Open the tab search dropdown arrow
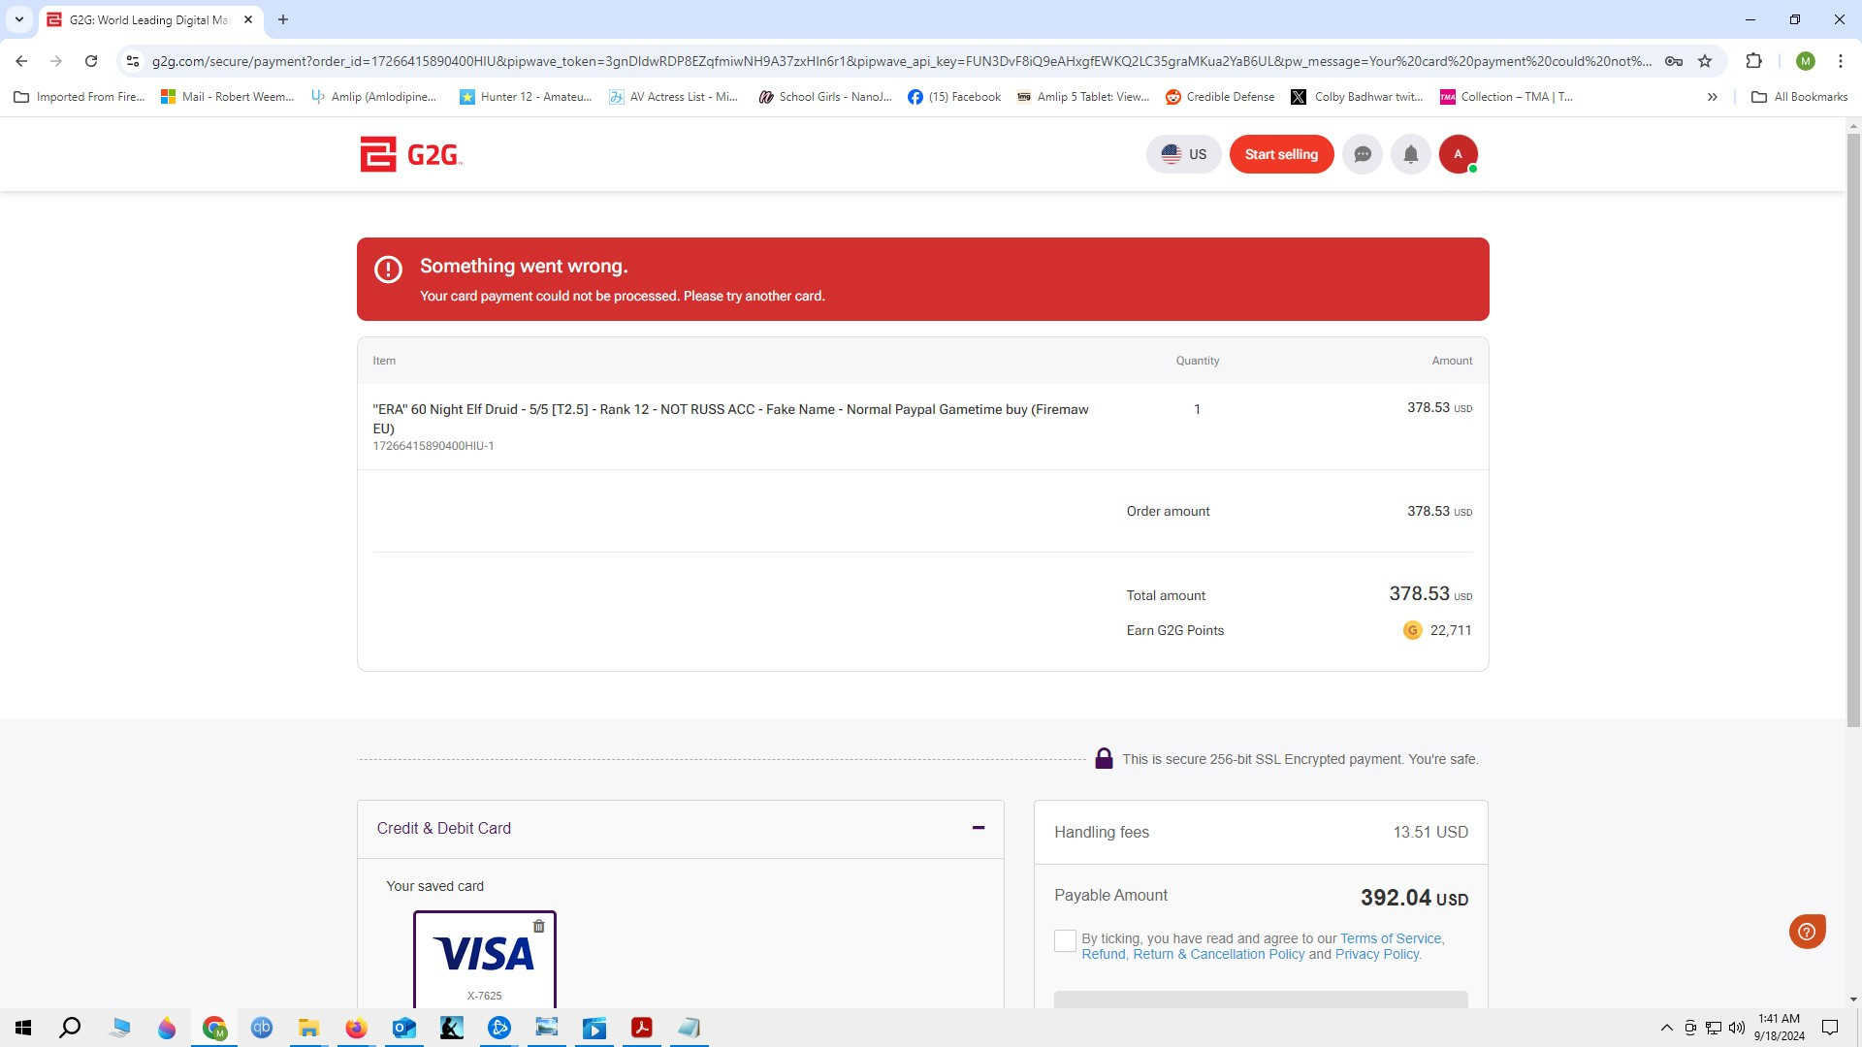This screenshot has width=1862, height=1047. (18, 19)
